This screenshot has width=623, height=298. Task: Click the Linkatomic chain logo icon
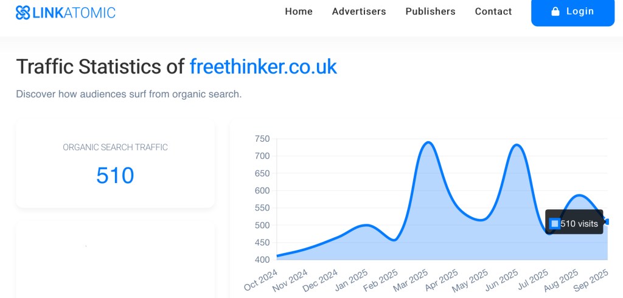[x=23, y=12]
